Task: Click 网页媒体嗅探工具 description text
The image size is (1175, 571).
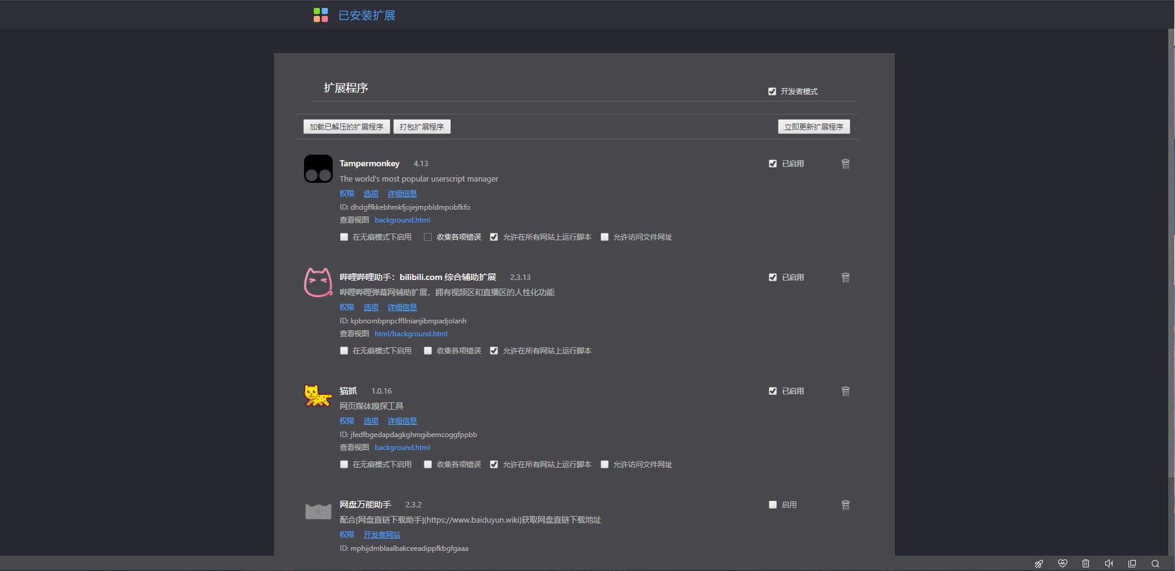Action: [x=371, y=406]
